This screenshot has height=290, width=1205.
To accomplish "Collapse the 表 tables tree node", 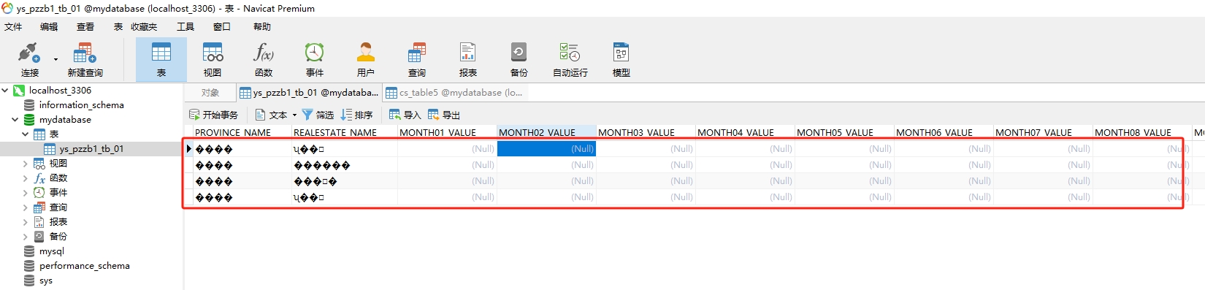I will (x=26, y=134).
